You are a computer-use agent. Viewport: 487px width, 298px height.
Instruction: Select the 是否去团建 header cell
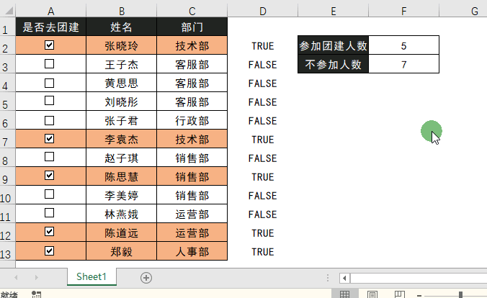(51, 27)
